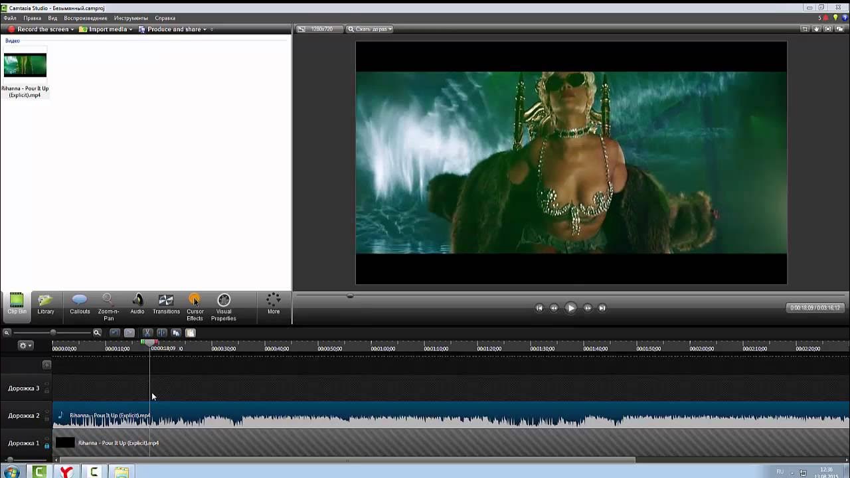Open the preview zoom level dropdown
This screenshot has height=478, width=850.
pyautogui.click(x=370, y=29)
